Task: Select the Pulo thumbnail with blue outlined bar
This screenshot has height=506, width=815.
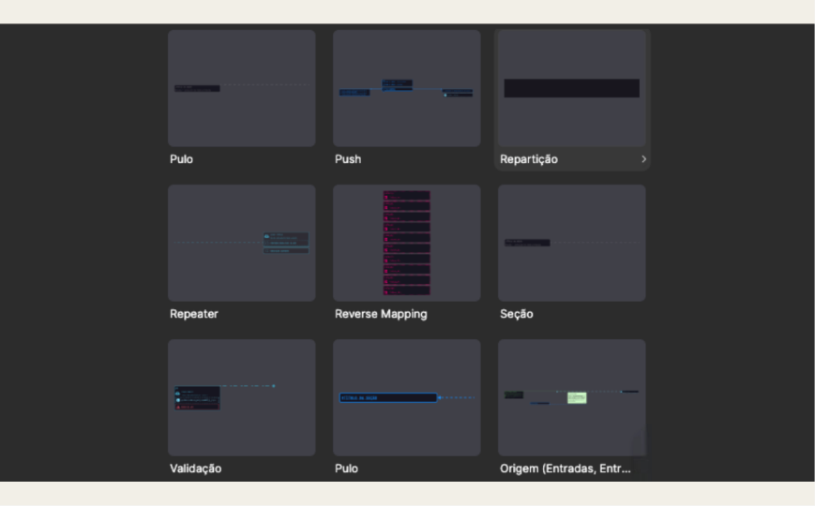Action: (406, 397)
